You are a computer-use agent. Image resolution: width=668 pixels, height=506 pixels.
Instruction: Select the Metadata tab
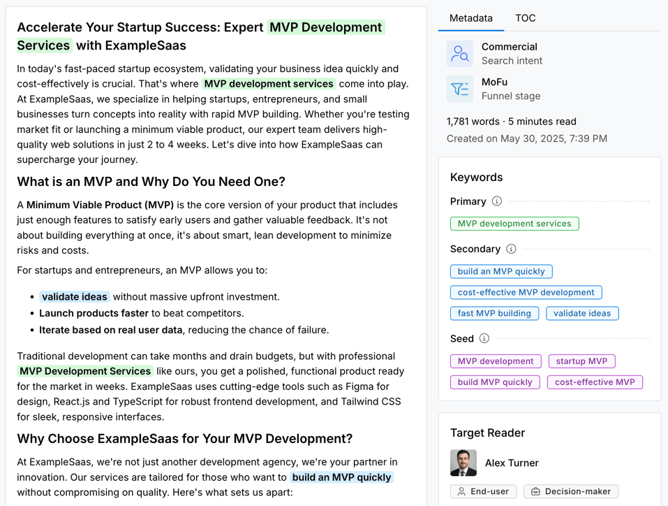click(x=470, y=18)
